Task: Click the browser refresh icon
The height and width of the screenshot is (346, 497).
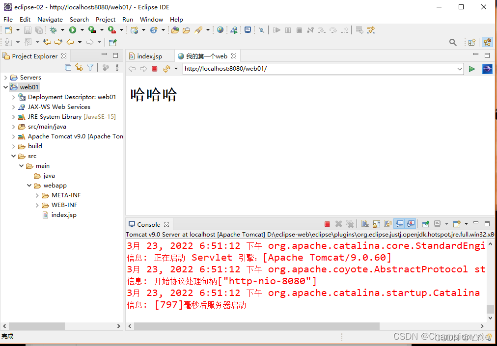Action: [166, 69]
